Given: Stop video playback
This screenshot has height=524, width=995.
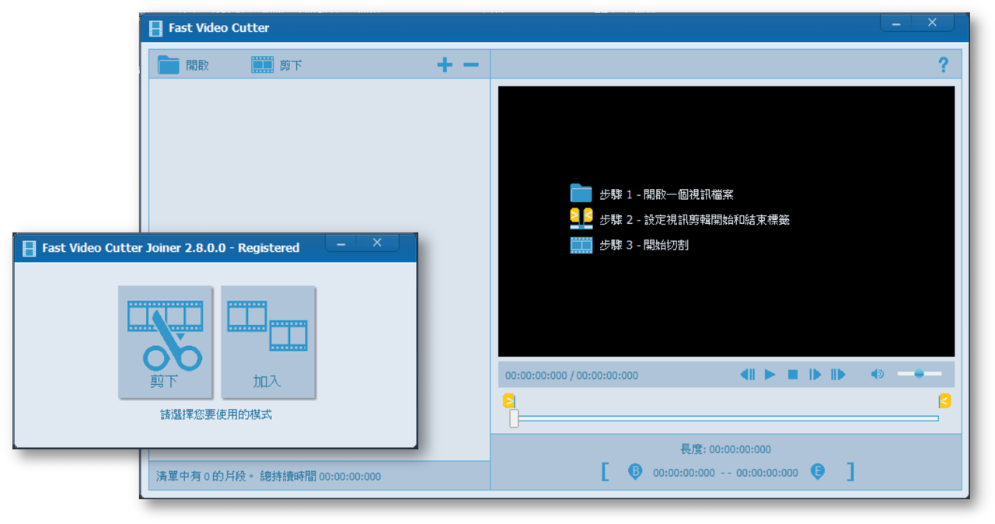Looking at the screenshot, I should point(793,375).
